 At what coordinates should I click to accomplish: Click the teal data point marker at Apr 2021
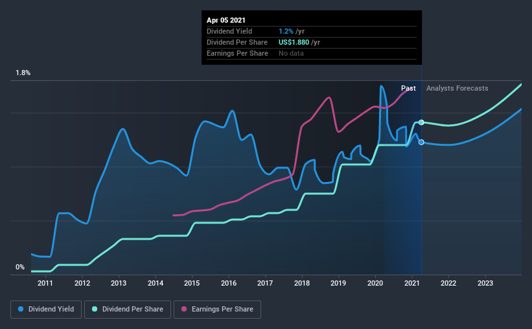421,122
